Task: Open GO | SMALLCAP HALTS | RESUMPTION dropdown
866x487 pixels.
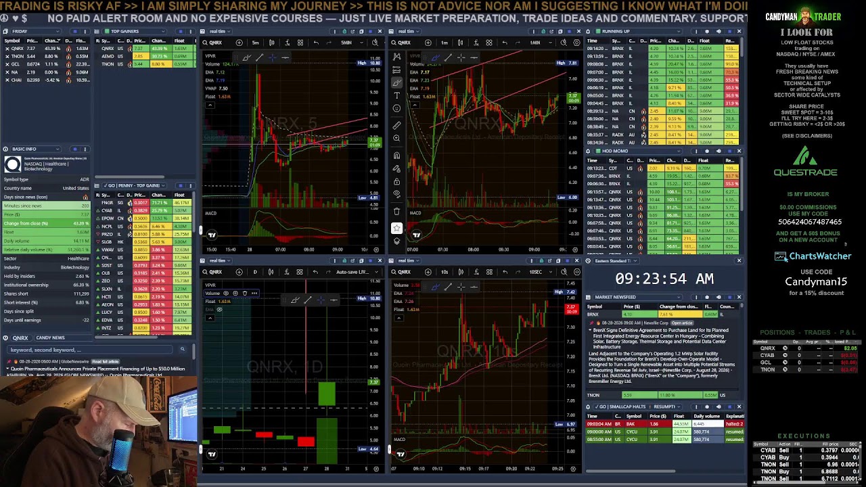Action: pos(637,407)
